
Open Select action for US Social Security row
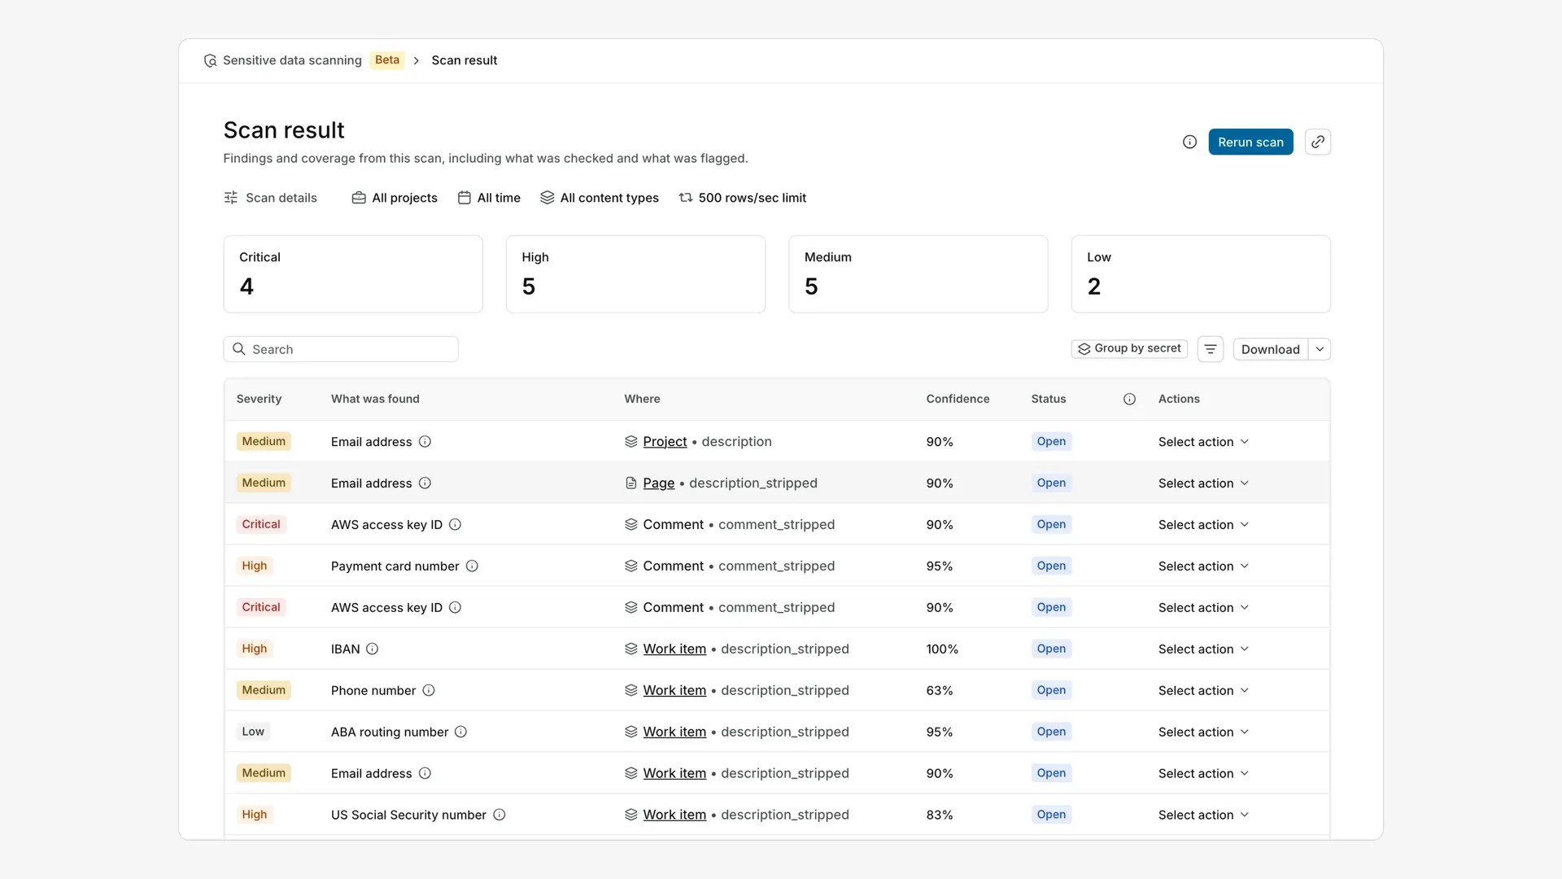click(1203, 815)
